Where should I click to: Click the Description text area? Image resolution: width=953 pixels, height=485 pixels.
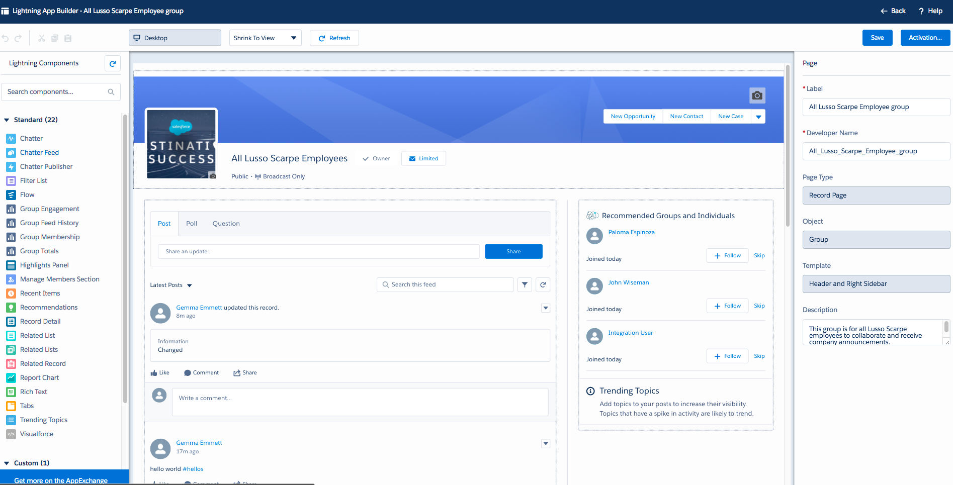(876, 332)
